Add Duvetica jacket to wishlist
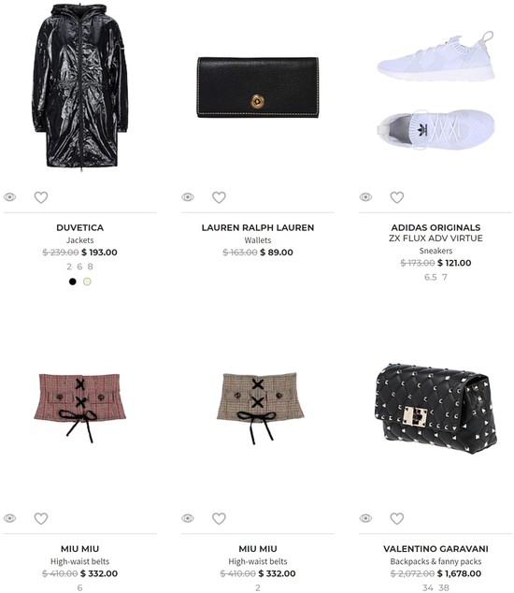The image size is (514, 593). 41,197
